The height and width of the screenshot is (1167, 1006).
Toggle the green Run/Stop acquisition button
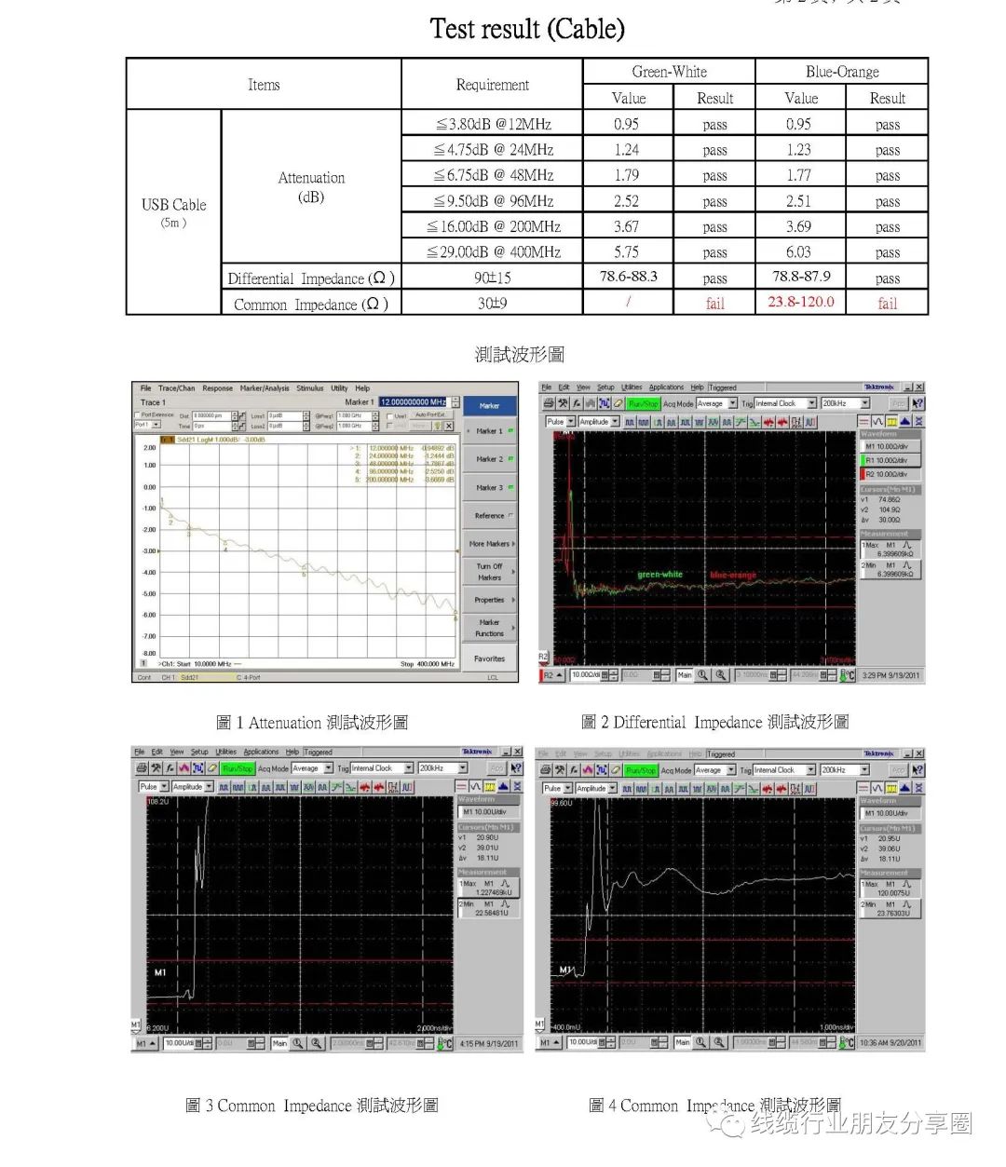point(643,403)
